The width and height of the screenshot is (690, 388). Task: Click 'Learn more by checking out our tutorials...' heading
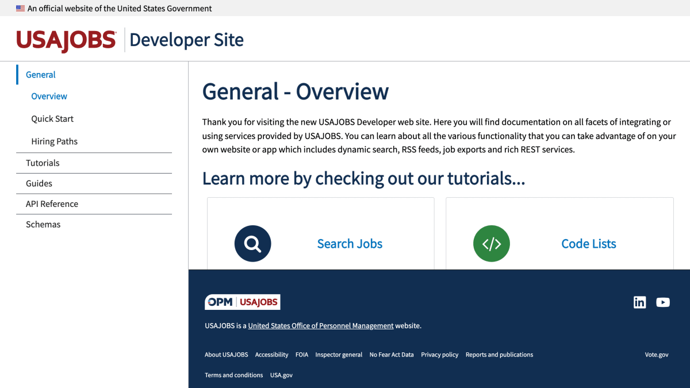[x=364, y=178]
